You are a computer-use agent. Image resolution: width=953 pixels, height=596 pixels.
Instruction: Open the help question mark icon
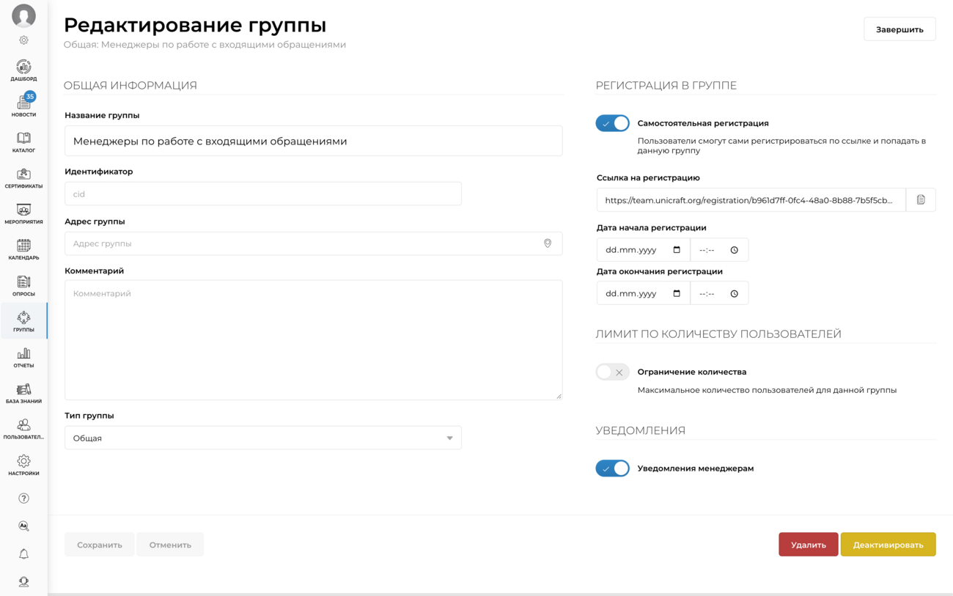(x=23, y=498)
